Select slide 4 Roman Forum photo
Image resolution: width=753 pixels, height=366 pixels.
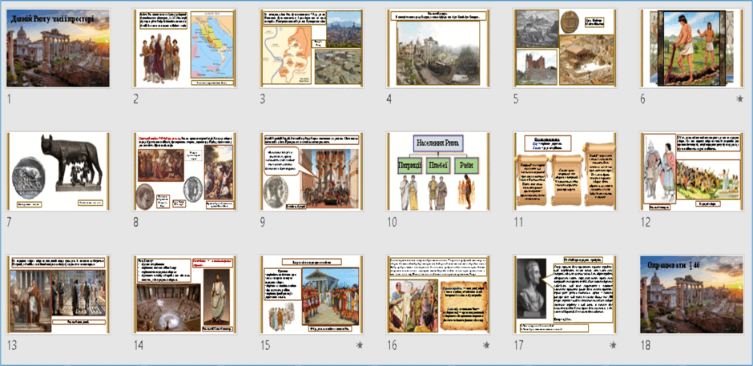pyautogui.click(x=438, y=48)
